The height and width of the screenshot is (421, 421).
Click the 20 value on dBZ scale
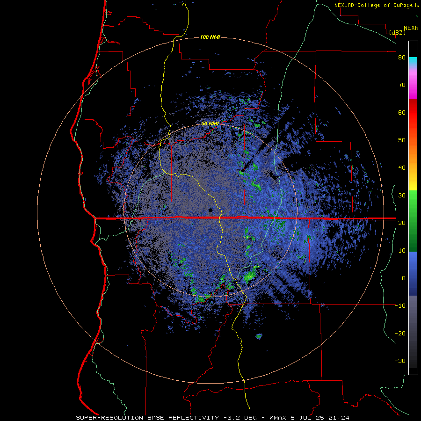point(402,223)
